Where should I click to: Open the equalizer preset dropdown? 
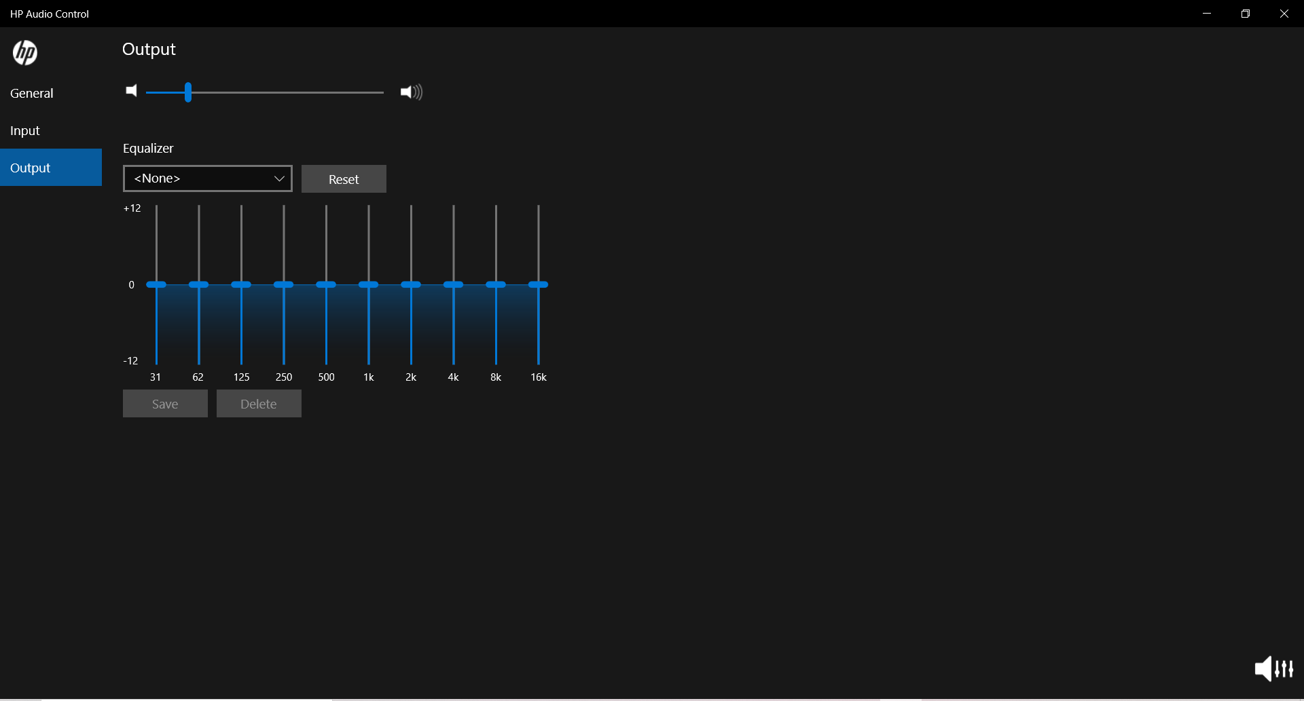click(x=207, y=178)
